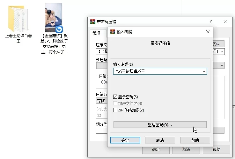Click the (B)... browse button in back window
This screenshot has height=159, width=235.
click(218, 44)
